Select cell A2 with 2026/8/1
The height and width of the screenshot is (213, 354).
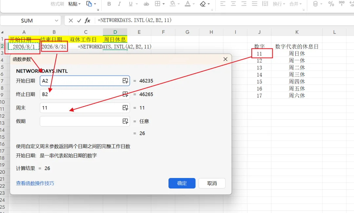tap(24, 47)
